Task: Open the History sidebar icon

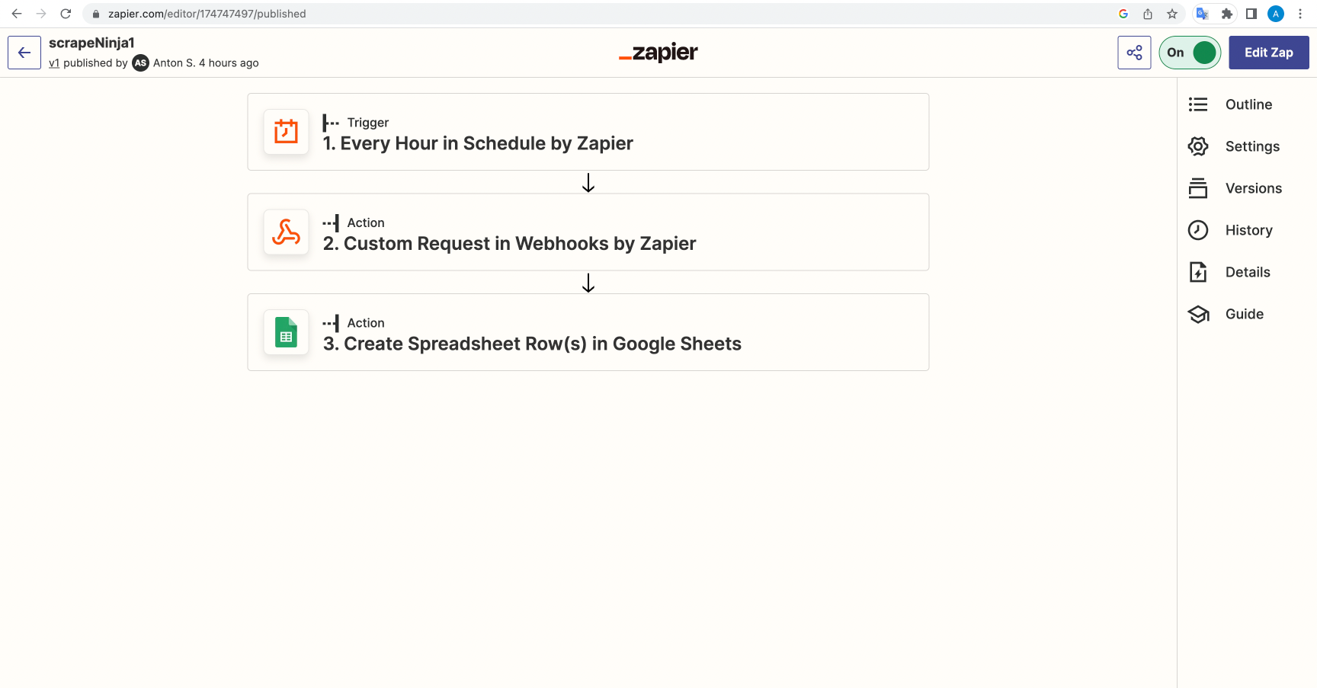Action: (x=1197, y=230)
